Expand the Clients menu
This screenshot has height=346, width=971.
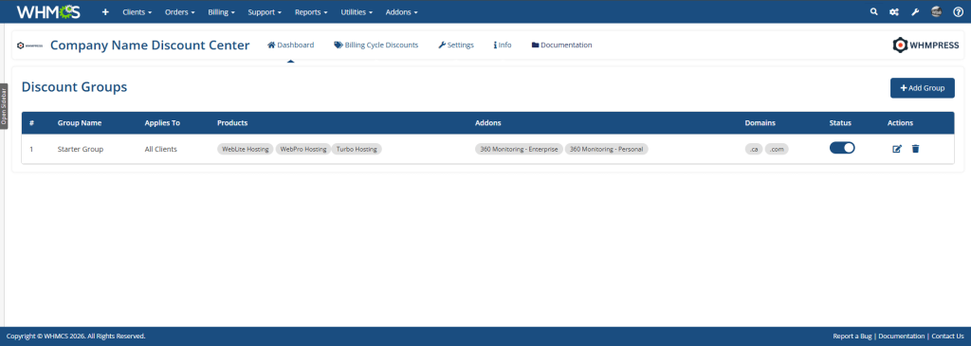click(x=137, y=11)
